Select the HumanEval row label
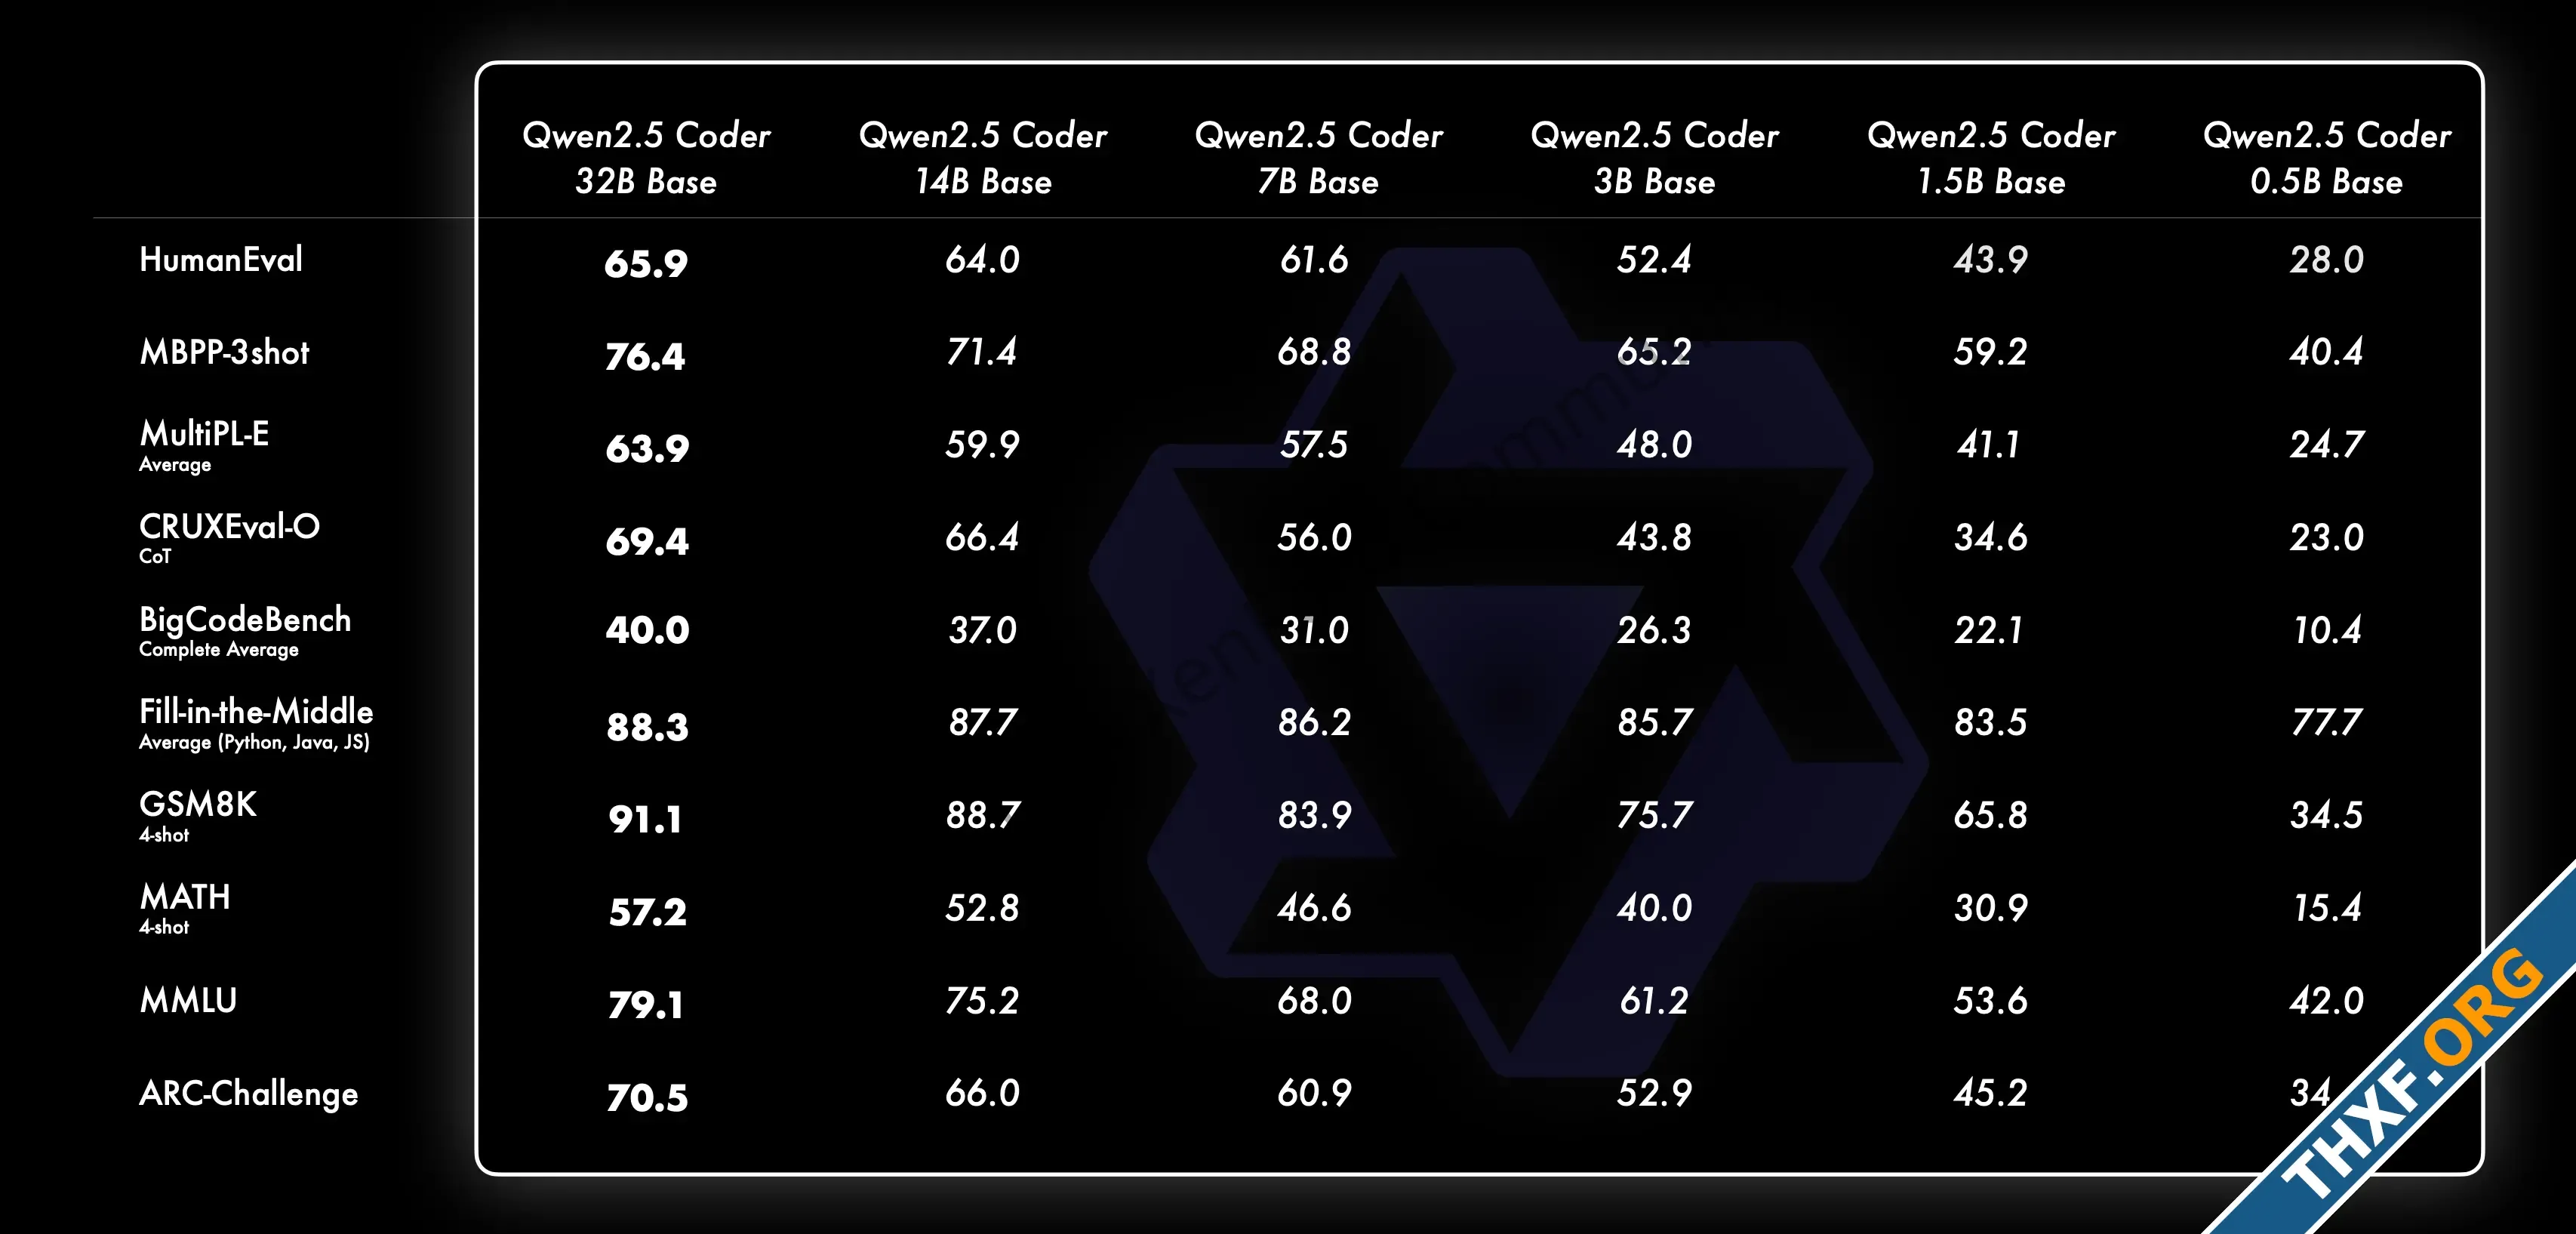This screenshot has height=1234, width=2576. 221,260
